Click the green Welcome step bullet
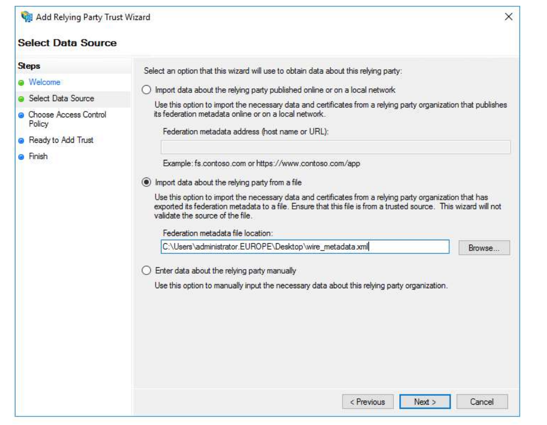547x425 pixels. point(21,83)
